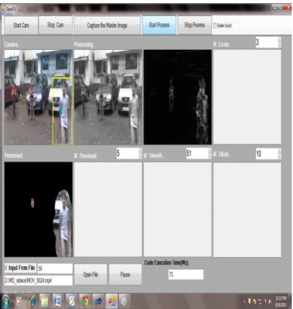Click the empty Smooth output panel
The image size is (293, 309).
point(178,209)
